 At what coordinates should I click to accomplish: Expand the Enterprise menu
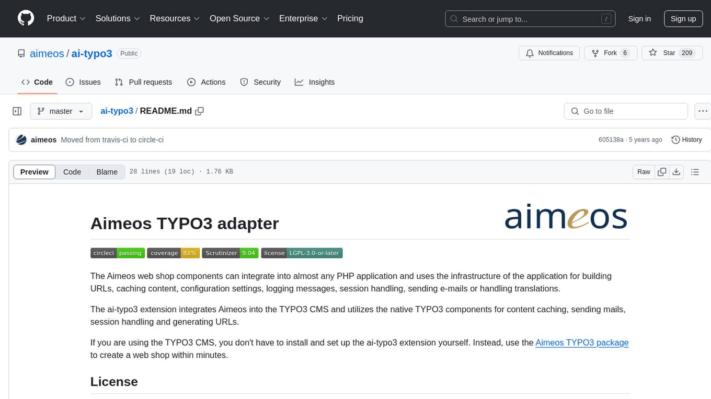303,18
